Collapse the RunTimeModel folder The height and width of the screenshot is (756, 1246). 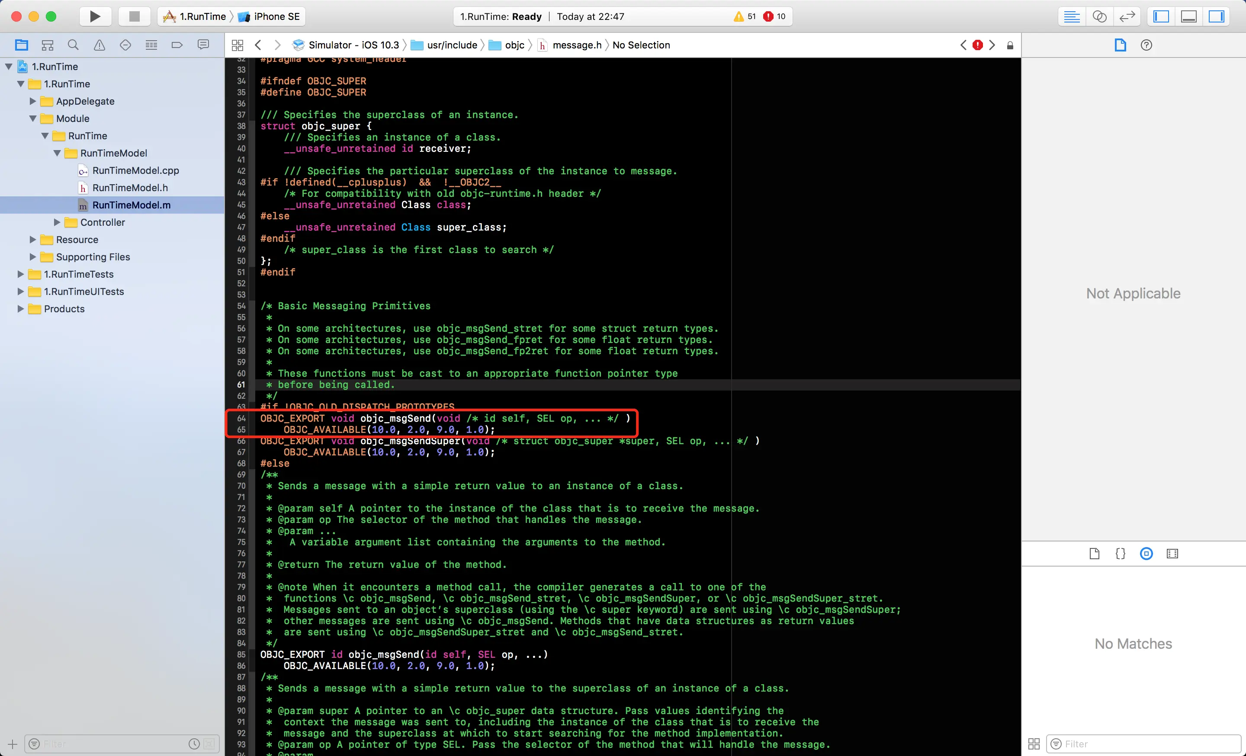[57, 153]
